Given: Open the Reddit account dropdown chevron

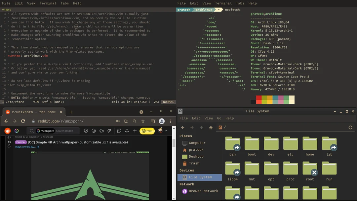Looking at the screenshot, I should 166,130.
